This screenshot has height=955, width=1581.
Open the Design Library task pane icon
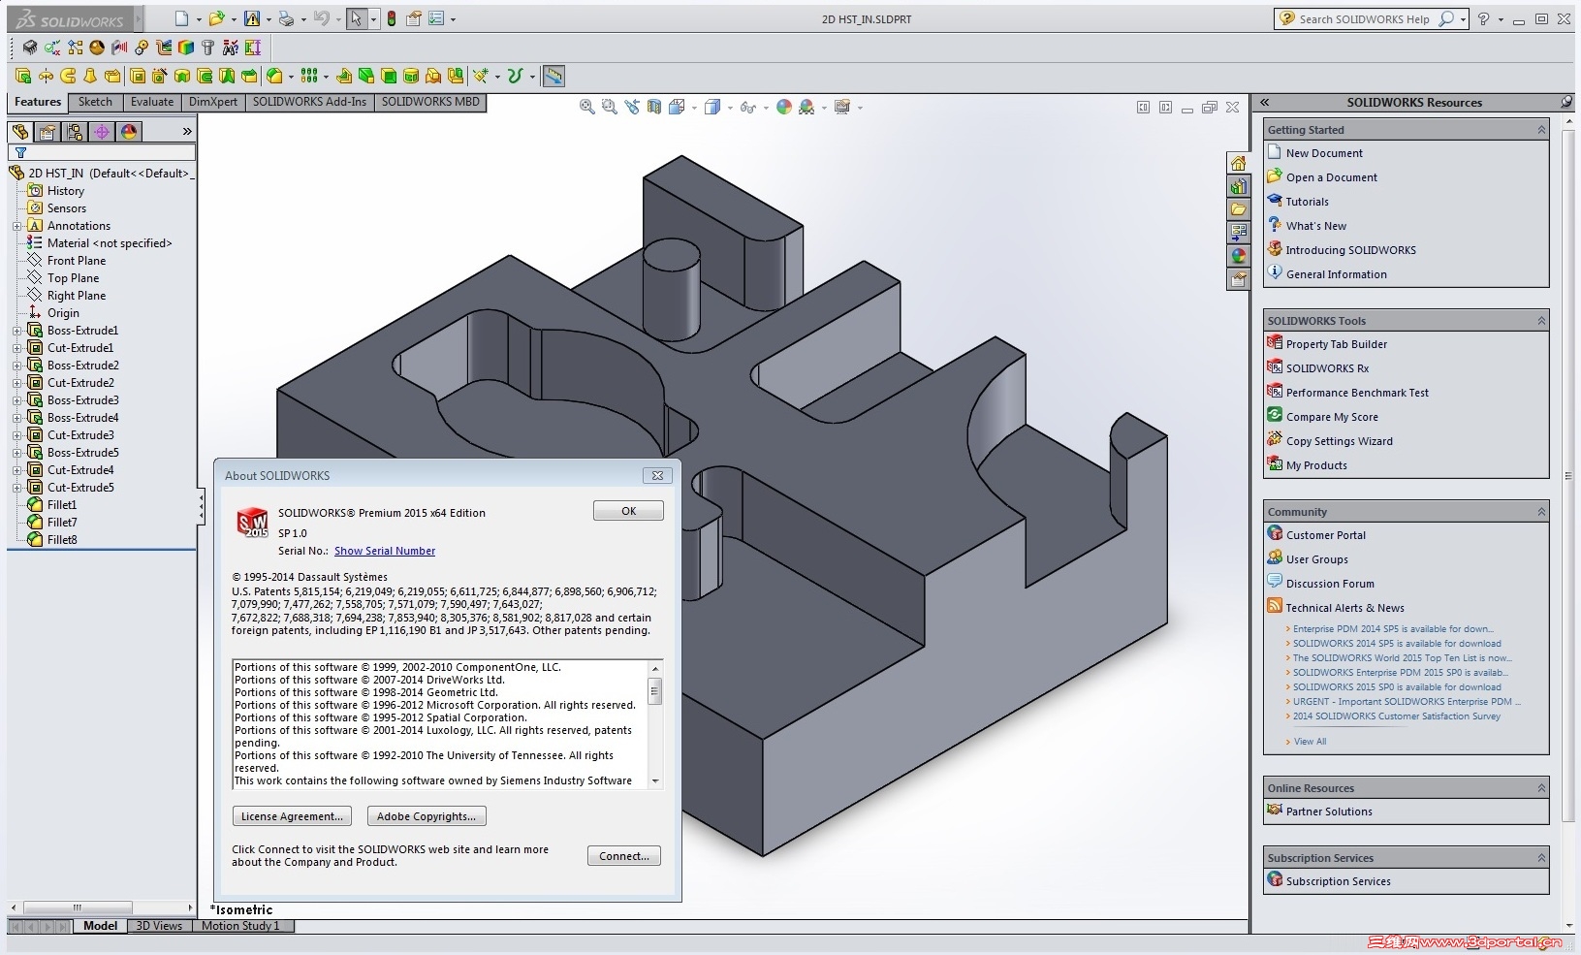click(1238, 186)
